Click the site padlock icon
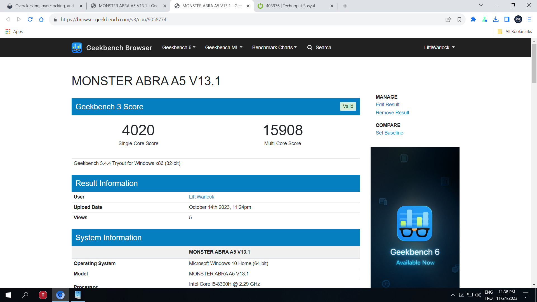Image resolution: width=537 pixels, height=302 pixels. (x=55, y=20)
